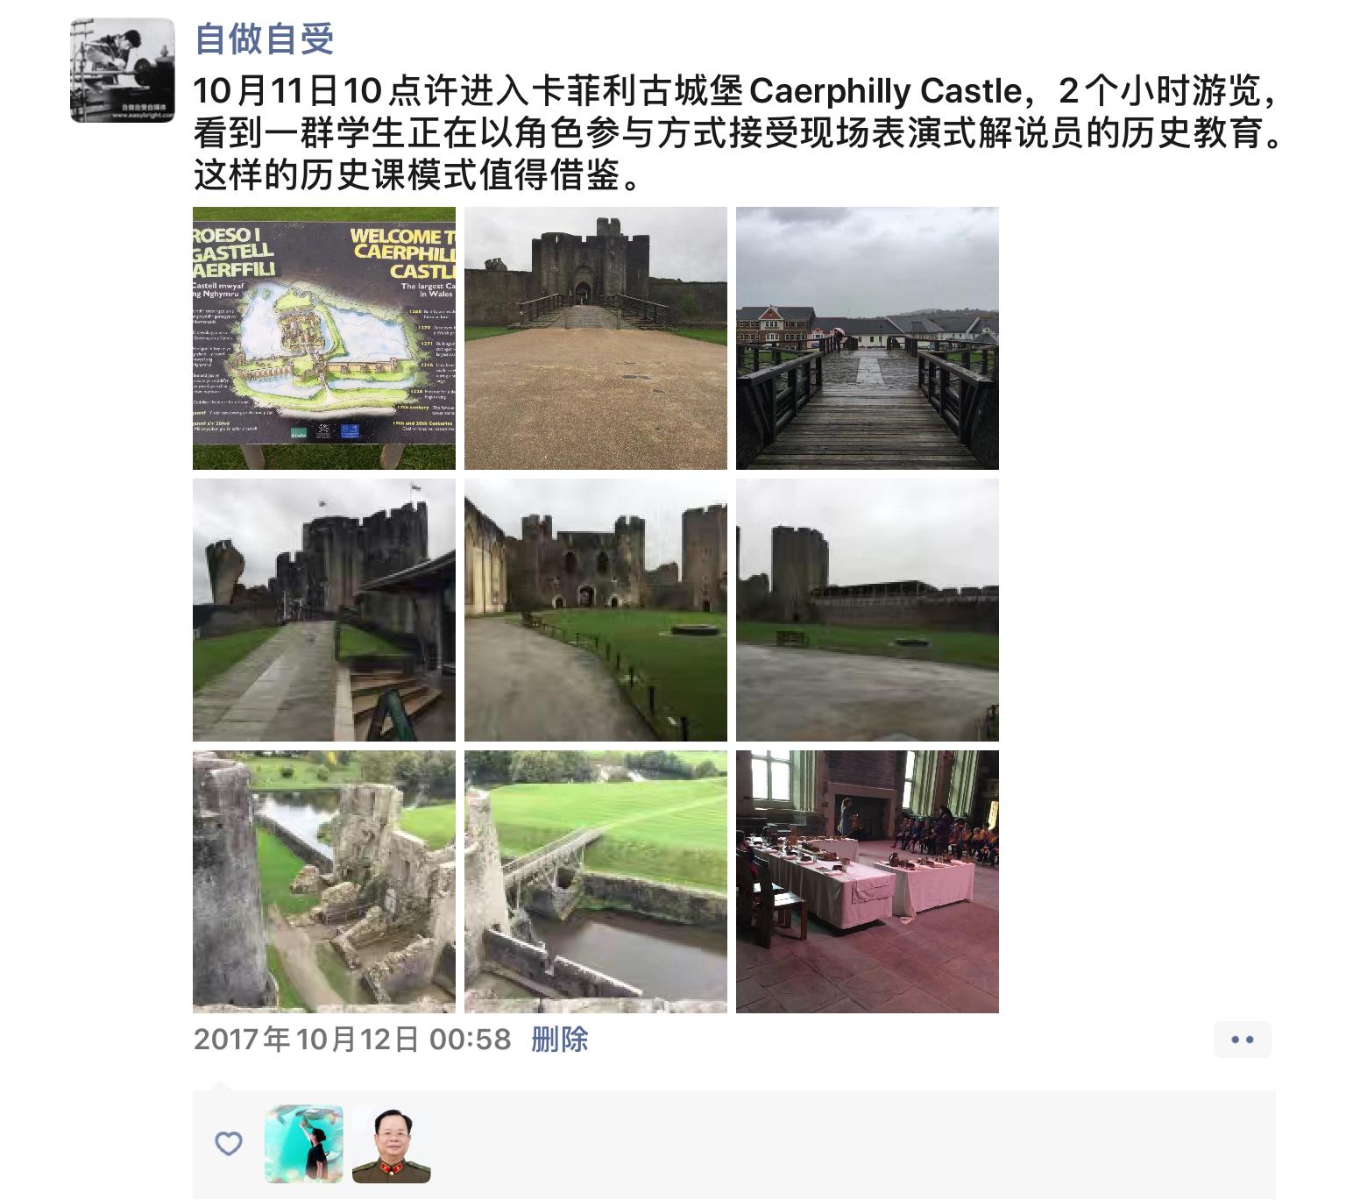Select the post timestamp 2017年10月12日 00:58

tap(352, 1040)
